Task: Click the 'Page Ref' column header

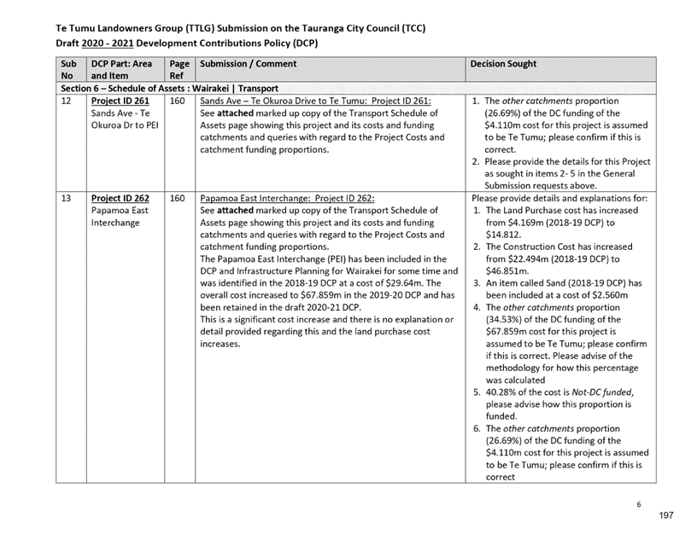Action: point(179,70)
